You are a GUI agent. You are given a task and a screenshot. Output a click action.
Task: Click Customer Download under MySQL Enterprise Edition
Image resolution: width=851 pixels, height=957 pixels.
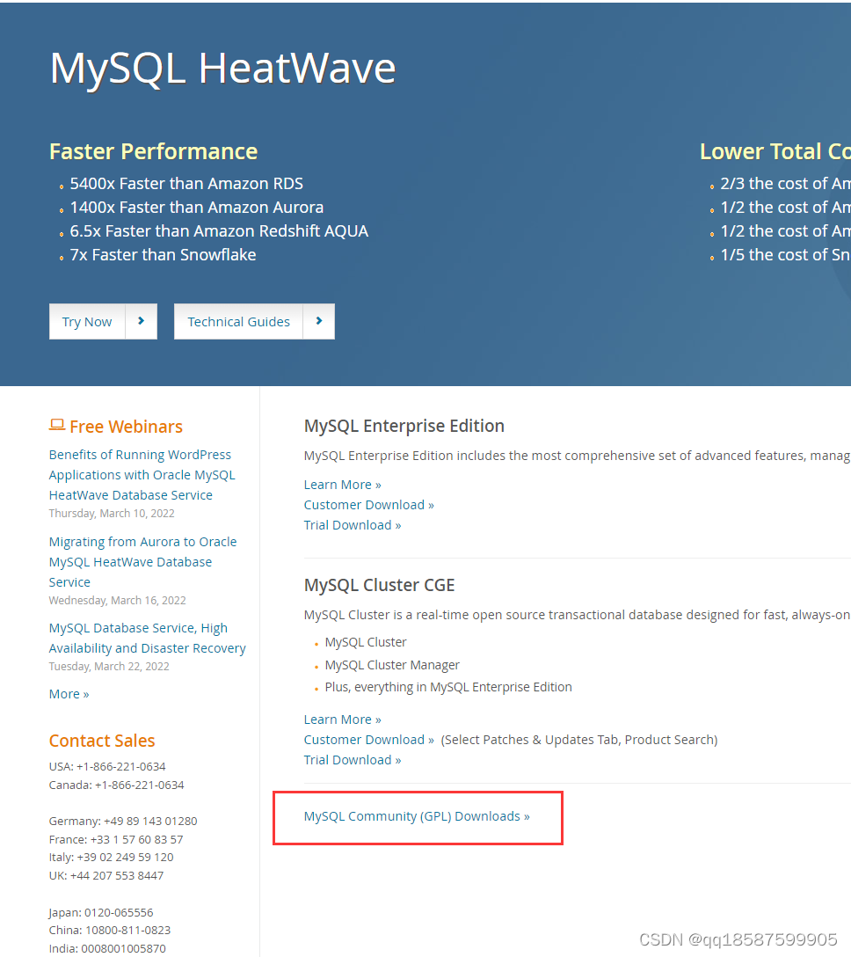[x=368, y=505]
